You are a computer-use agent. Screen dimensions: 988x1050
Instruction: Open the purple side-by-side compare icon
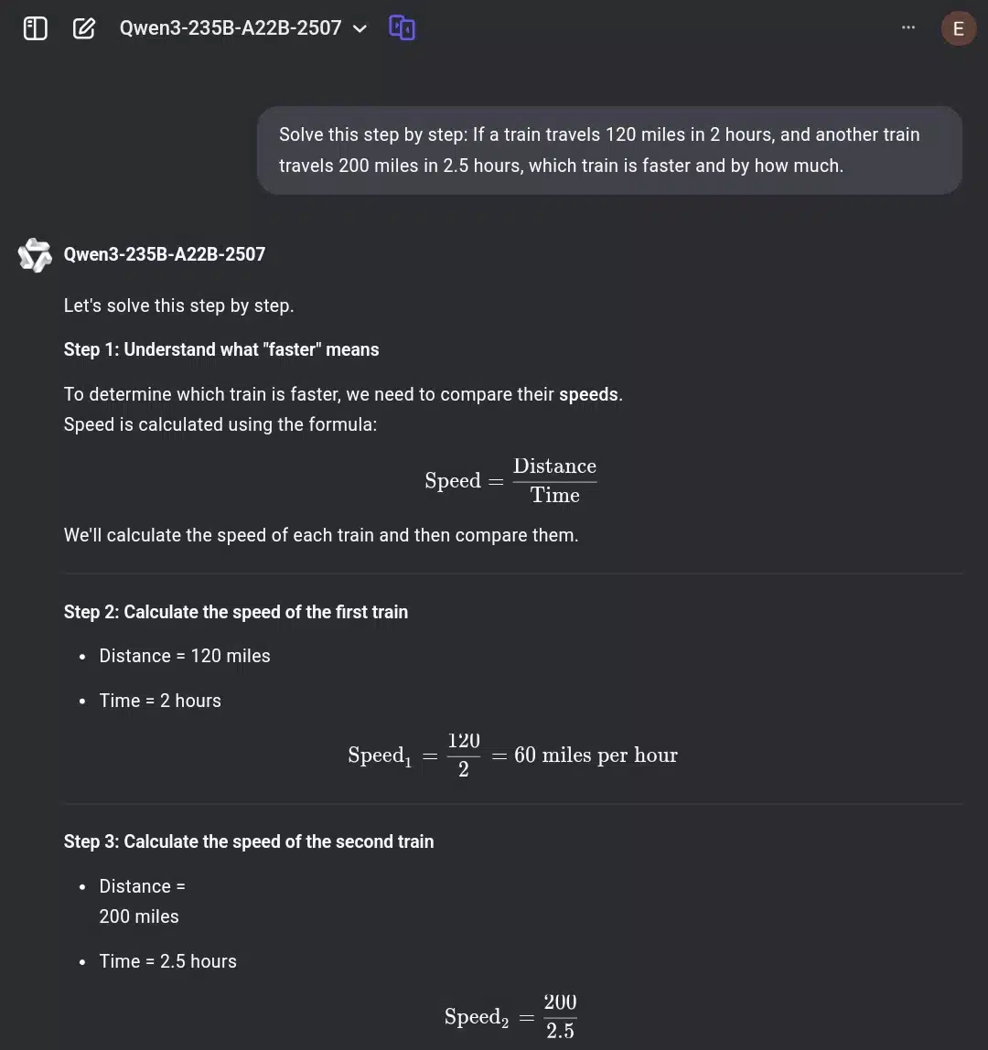(x=402, y=28)
